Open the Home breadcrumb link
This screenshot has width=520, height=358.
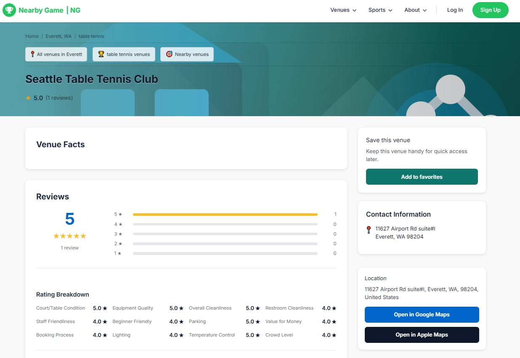coord(32,36)
